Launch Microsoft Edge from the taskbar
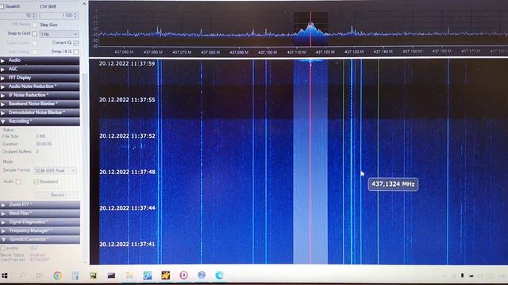The width and height of the screenshot is (508, 285). coord(219,275)
